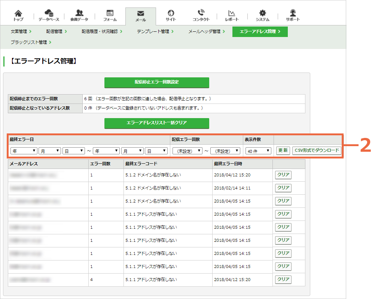Viewport: 381px width, 299px height.
Task: Click the 最終エラー日 filter label
Action: coord(22,139)
